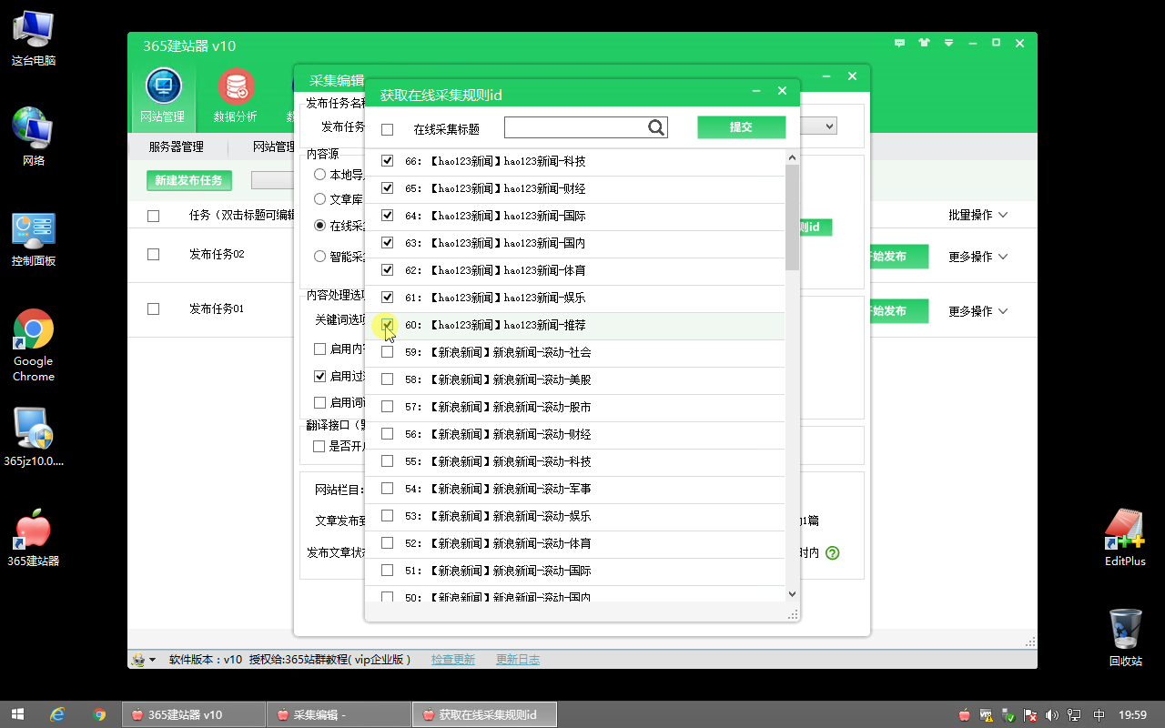The height and width of the screenshot is (728, 1165).
Task: Click the action center flag tray icon
Action: tap(1030, 715)
